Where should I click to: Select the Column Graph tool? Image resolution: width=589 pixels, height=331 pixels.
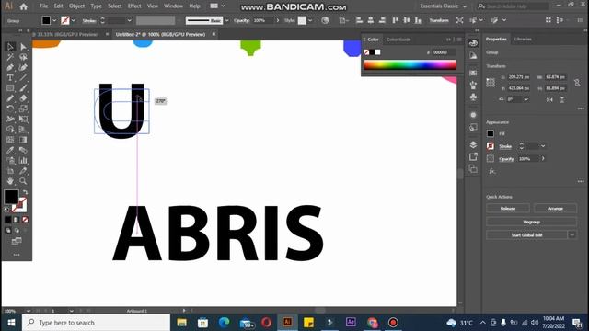[23, 161]
